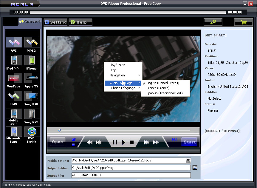The width and height of the screenshot is (257, 188).
Task: Choose the iPhone conversion profile icon
Action: click(31, 61)
